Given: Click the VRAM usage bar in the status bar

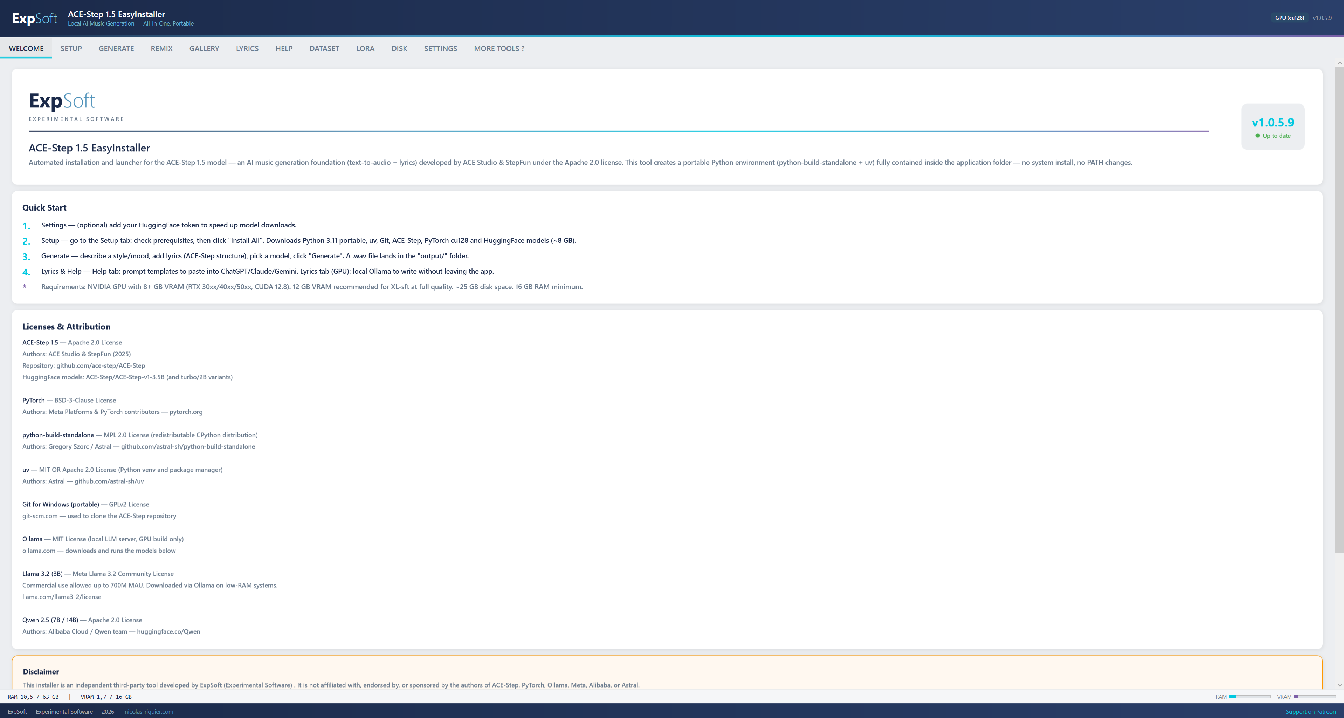Looking at the screenshot, I should (x=1315, y=697).
